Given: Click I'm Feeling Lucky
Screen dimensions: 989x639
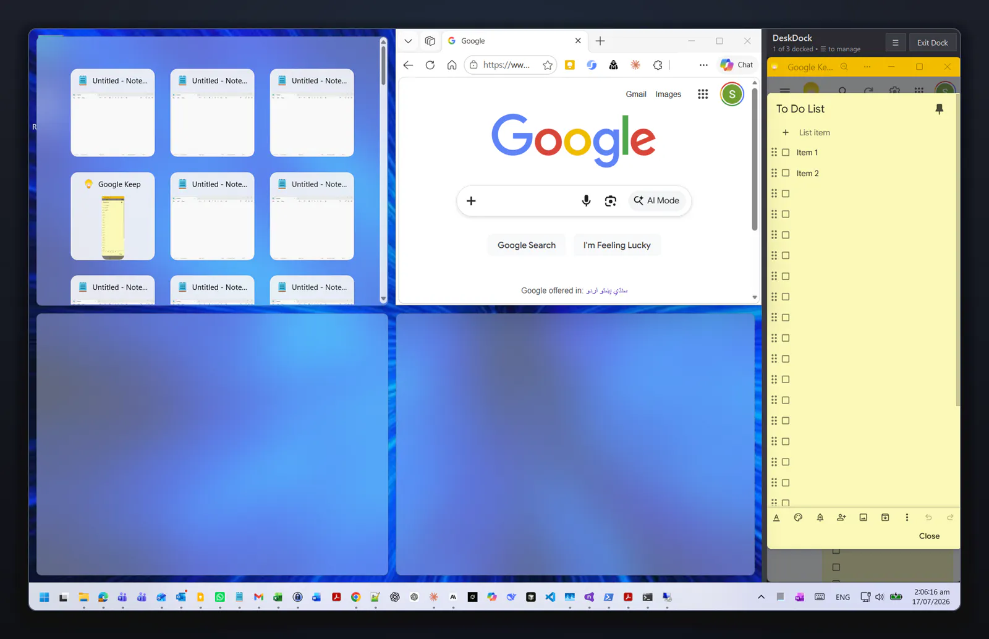Looking at the screenshot, I should 617,245.
